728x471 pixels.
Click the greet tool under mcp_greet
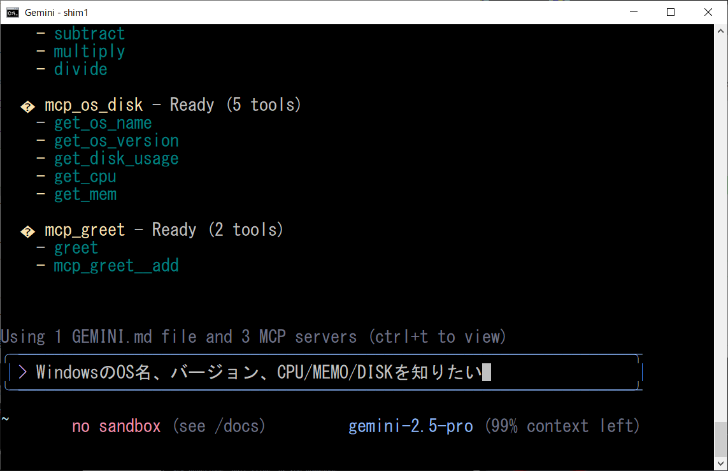click(76, 248)
